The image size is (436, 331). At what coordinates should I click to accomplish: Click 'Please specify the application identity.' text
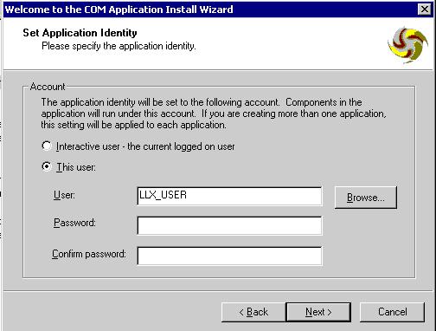tap(119, 46)
